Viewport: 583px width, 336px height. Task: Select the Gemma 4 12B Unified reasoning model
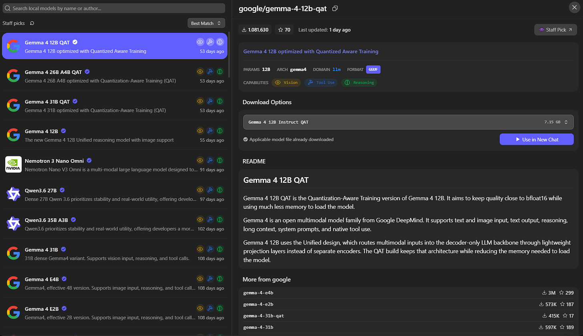[115, 135]
